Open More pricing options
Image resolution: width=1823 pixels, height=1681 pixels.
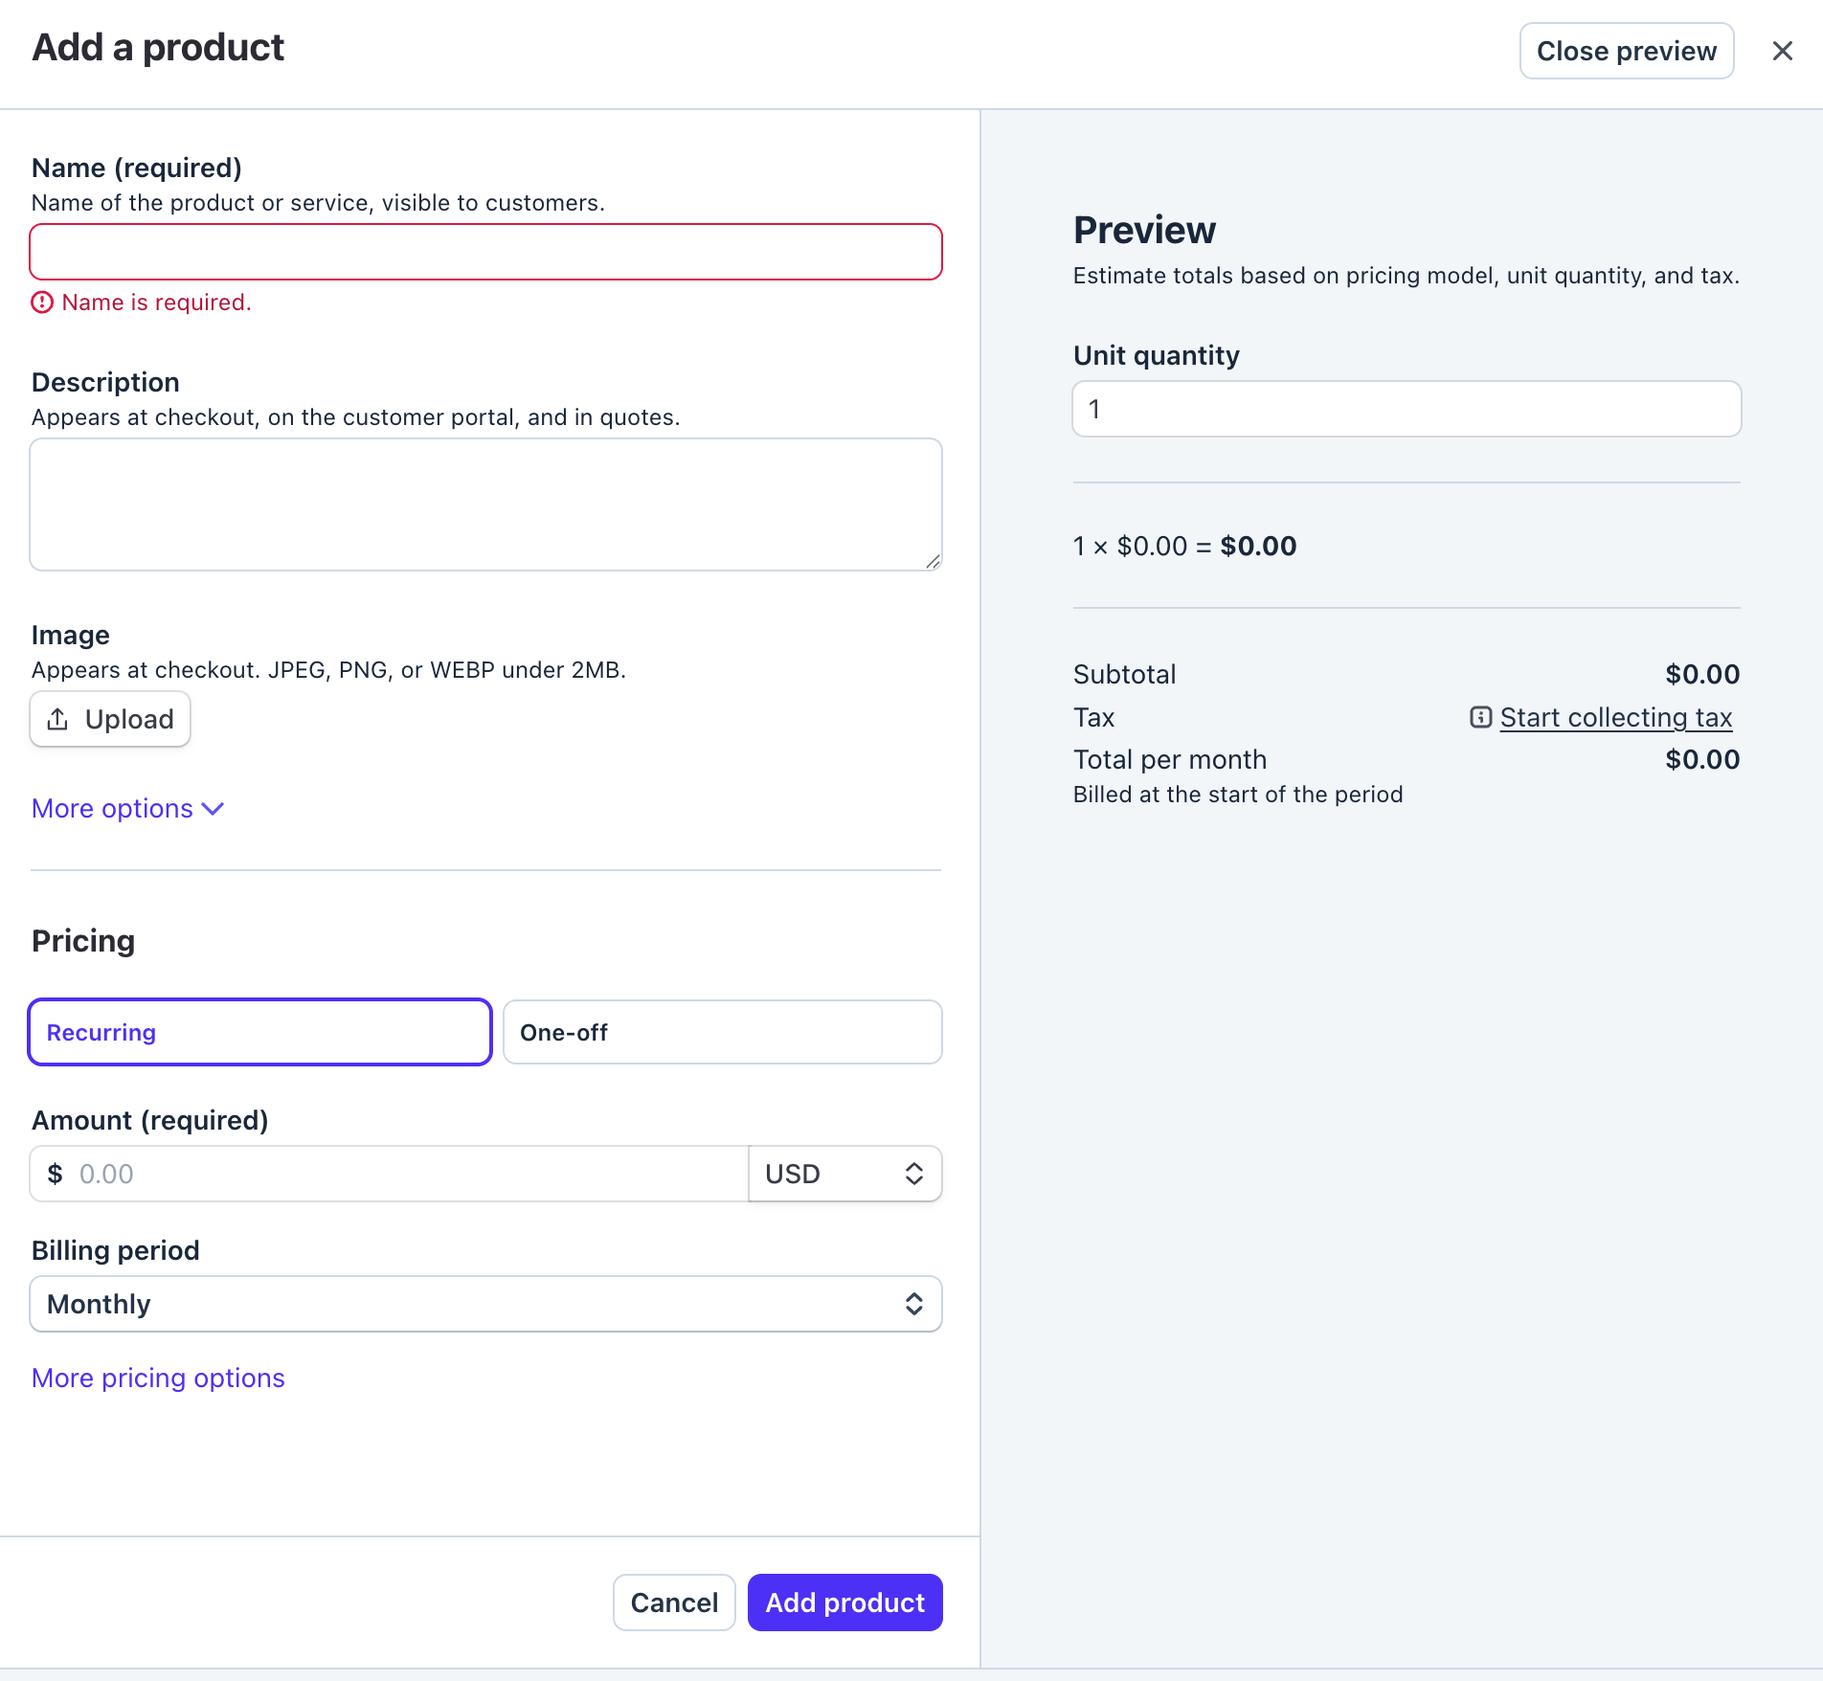157,1378
